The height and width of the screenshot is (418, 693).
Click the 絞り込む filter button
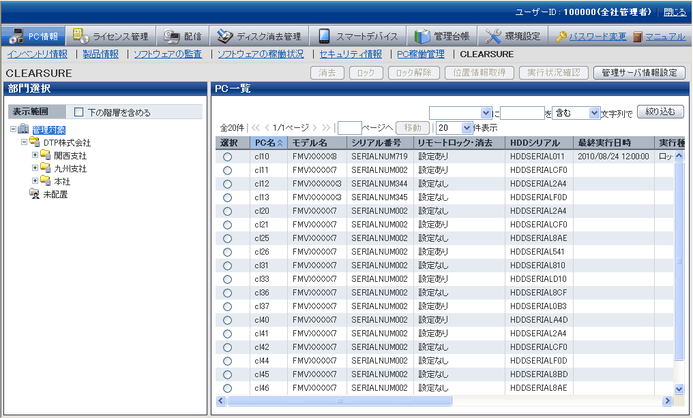tap(660, 112)
